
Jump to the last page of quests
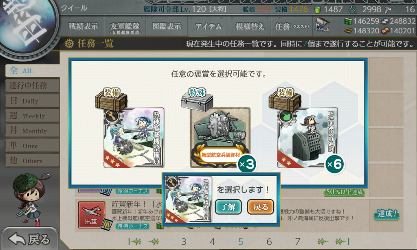click(342, 241)
